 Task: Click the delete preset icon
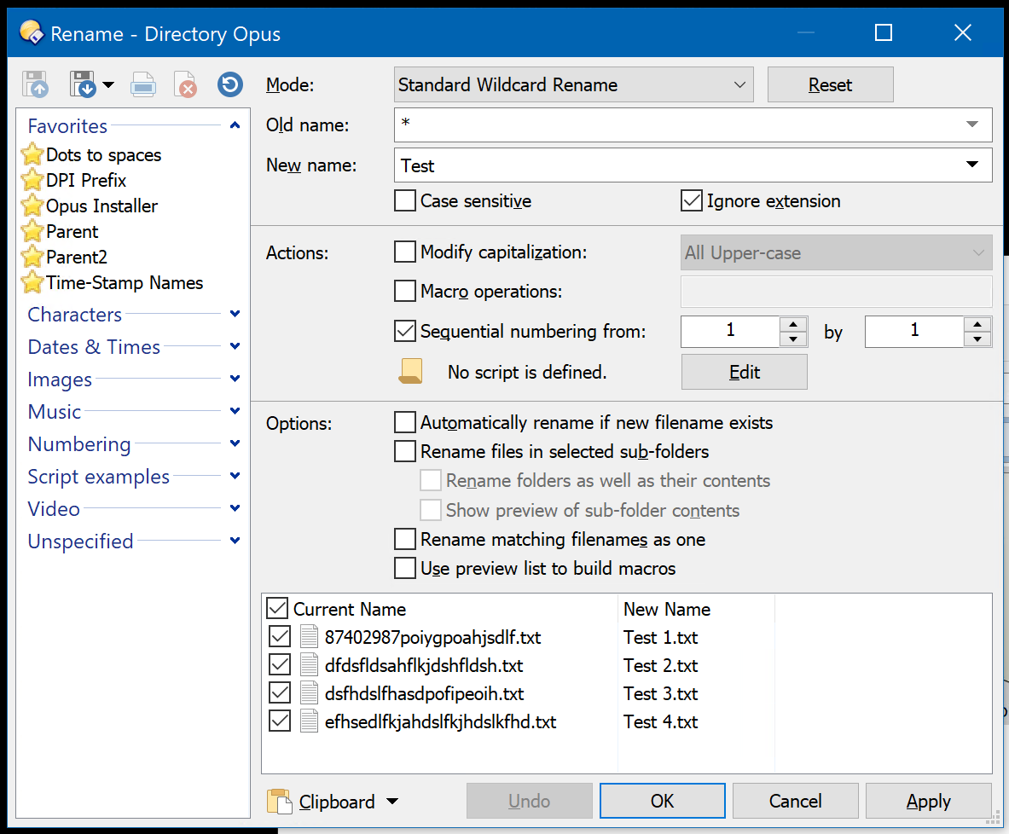185,84
